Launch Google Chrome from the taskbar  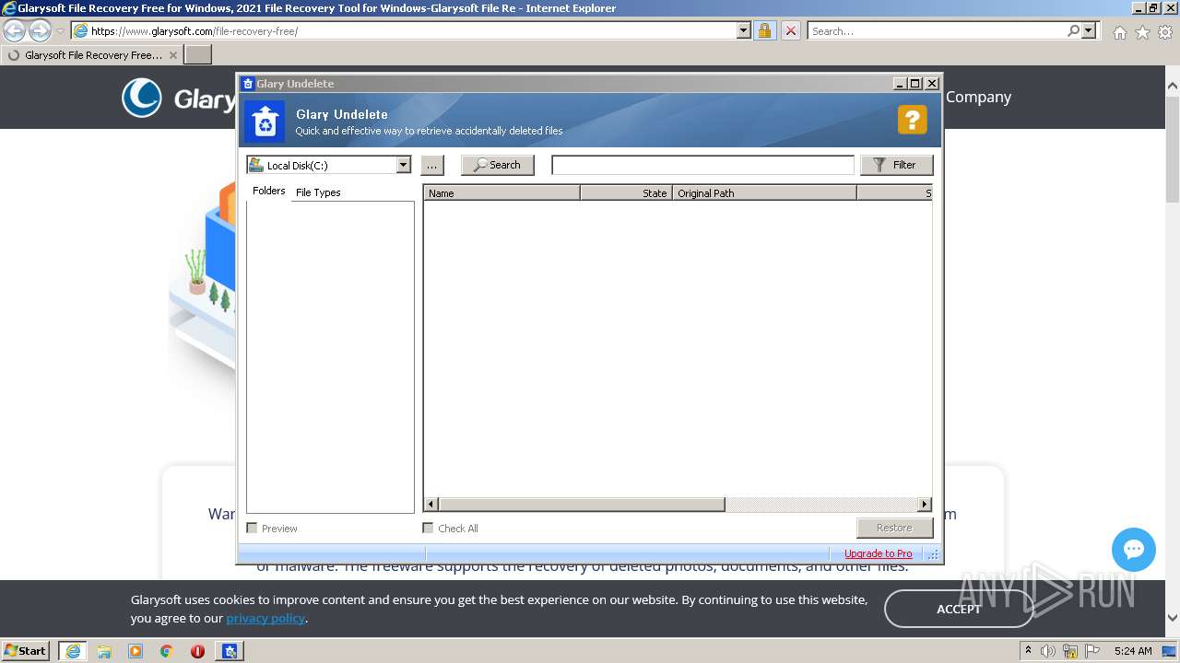point(167,651)
